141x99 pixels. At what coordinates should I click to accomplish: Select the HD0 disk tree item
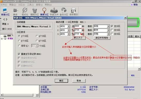pos(8,36)
